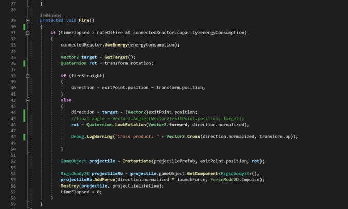Click the Vector3.Cross call on line 48
This screenshot has width=348, height=209.
click(x=183, y=137)
